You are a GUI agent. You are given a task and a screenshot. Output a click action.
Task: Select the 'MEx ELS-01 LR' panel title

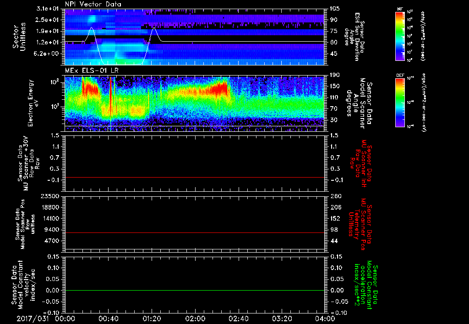point(92,70)
